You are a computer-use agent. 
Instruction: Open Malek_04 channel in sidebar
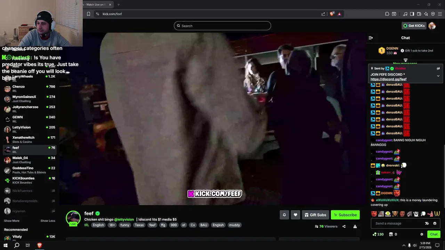[x=30, y=160]
